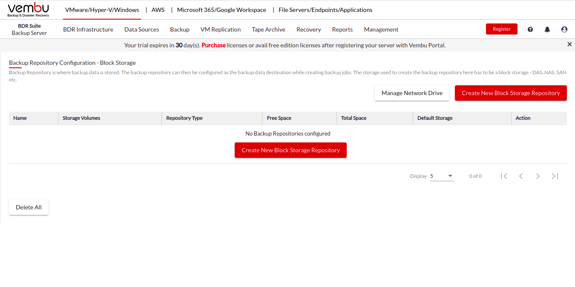Image resolution: width=575 pixels, height=287 pixels.
Task: Click the Create New Block Storage Repository button under the empty table message
Action: click(290, 150)
